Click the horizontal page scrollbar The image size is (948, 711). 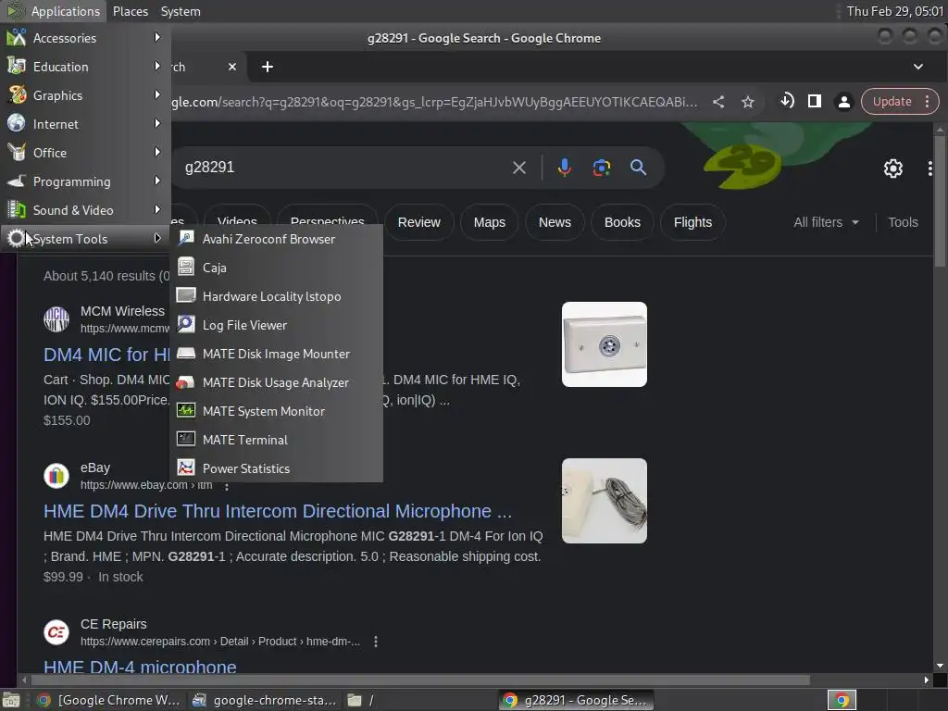(x=420, y=680)
